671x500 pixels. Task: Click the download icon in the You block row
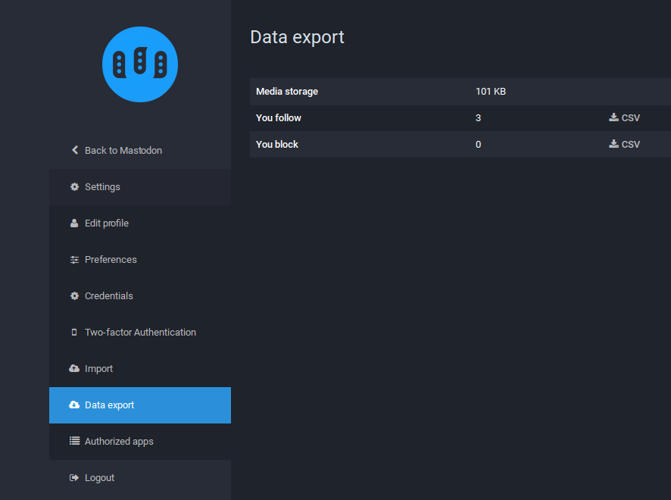[x=613, y=144]
